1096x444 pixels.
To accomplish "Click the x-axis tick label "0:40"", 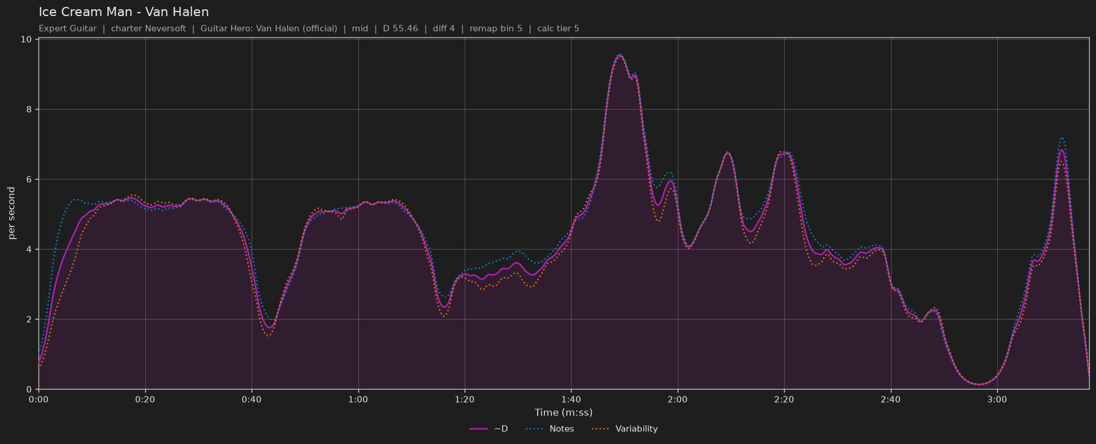I will (252, 399).
